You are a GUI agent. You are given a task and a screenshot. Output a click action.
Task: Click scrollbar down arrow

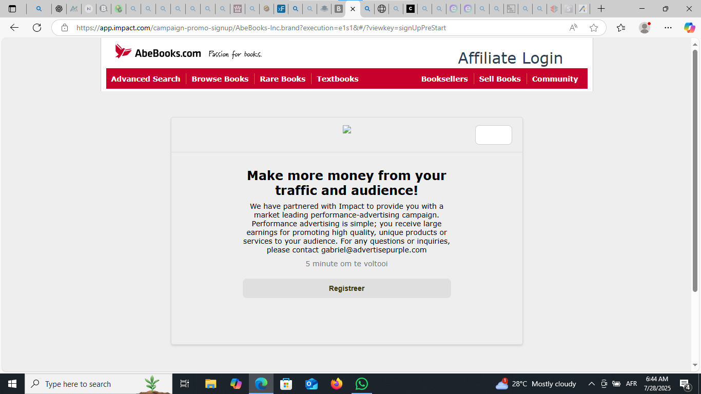pos(695,365)
